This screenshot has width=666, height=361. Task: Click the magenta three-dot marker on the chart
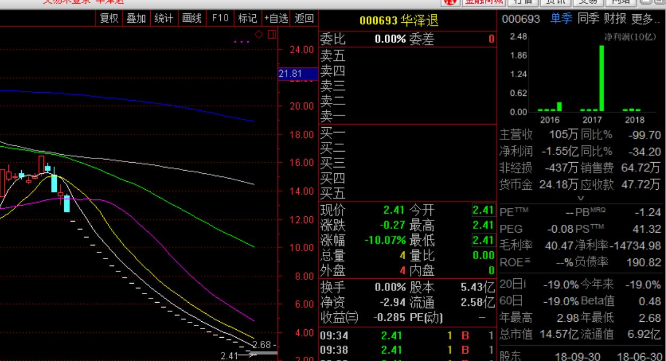pyautogui.click(x=241, y=41)
